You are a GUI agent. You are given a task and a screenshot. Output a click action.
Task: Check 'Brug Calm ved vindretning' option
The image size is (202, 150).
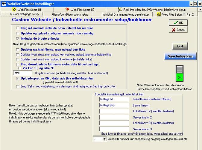tap(17, 86)
